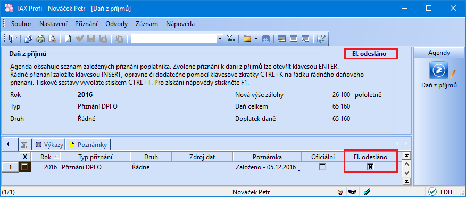Click Nováček Petr in status bar
This screenshot has height=197, width=466.
(x=252, y=192)
